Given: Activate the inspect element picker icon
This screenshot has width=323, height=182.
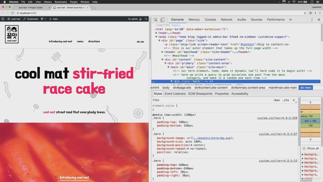Looking at the screenshot, I should click(x=156, y=20).
